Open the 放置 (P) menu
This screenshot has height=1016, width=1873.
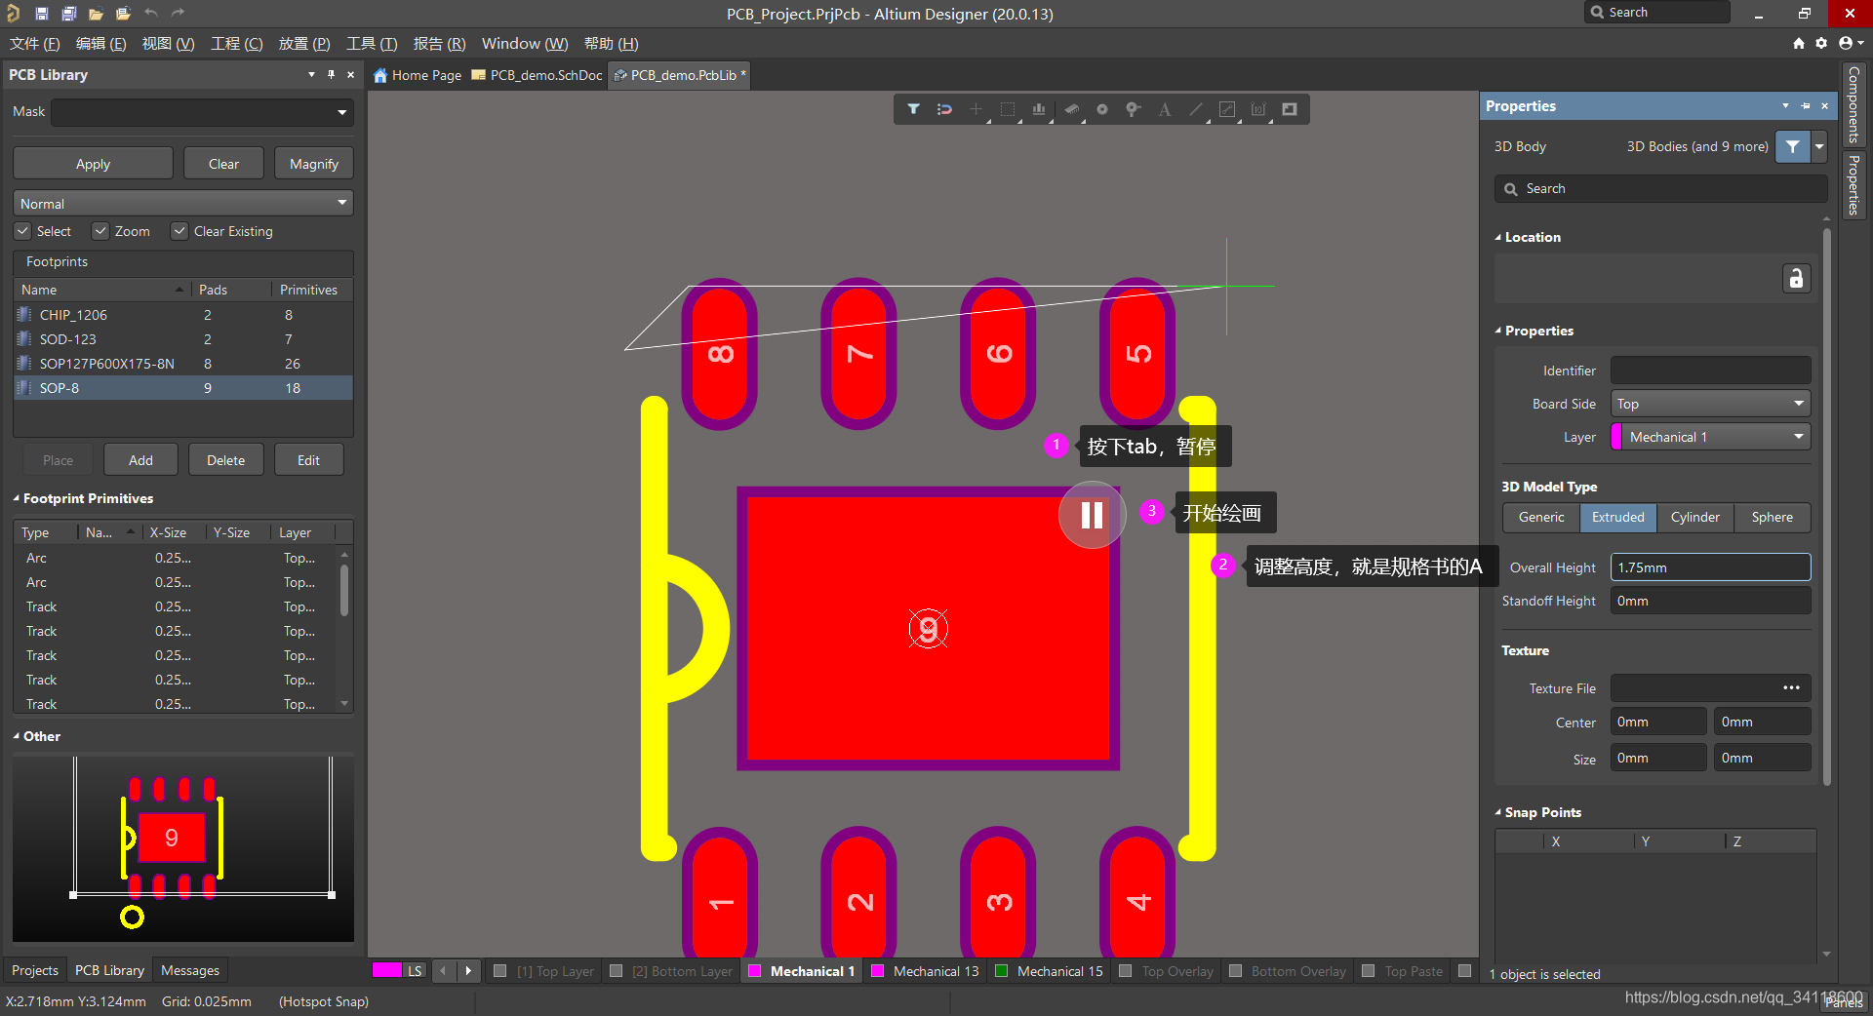pyautogui.click(x=304, y=44)
